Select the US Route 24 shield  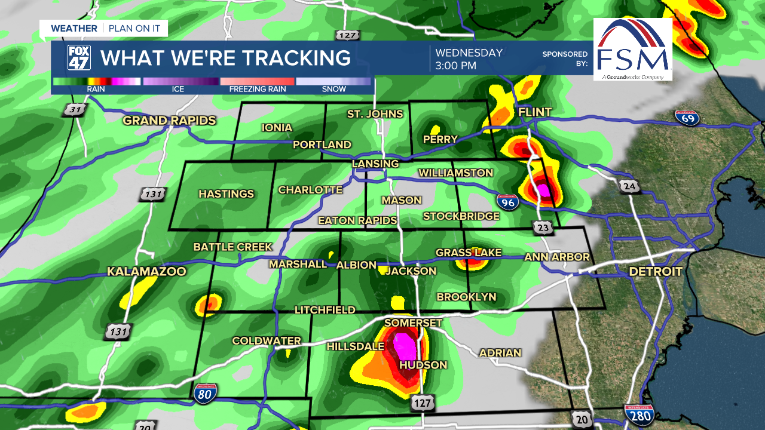coord(629,186)
